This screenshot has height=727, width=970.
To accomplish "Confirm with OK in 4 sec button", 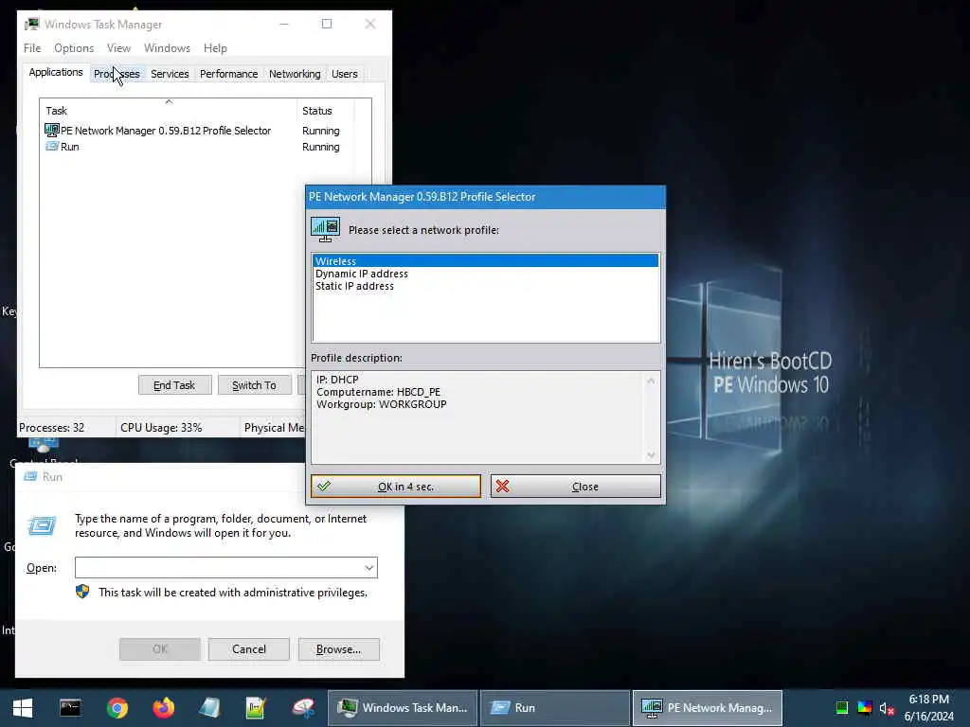I will point(396,486).
